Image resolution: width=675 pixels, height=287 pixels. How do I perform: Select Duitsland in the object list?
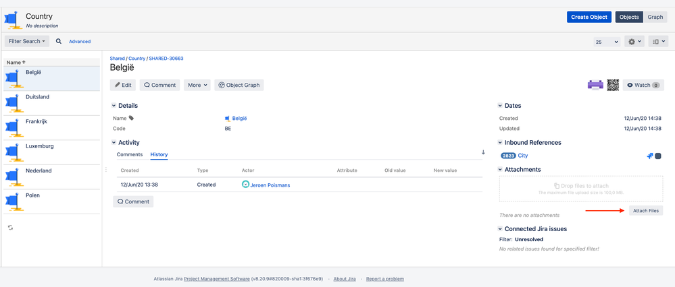coord(51,103)
